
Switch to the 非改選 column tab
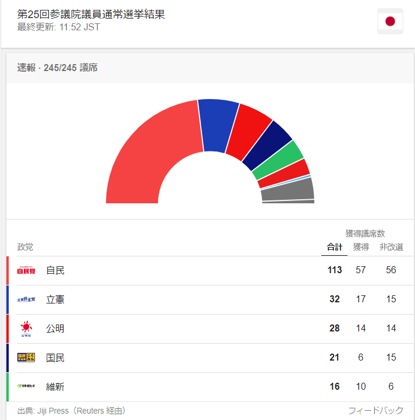click(x=391, y=246)
